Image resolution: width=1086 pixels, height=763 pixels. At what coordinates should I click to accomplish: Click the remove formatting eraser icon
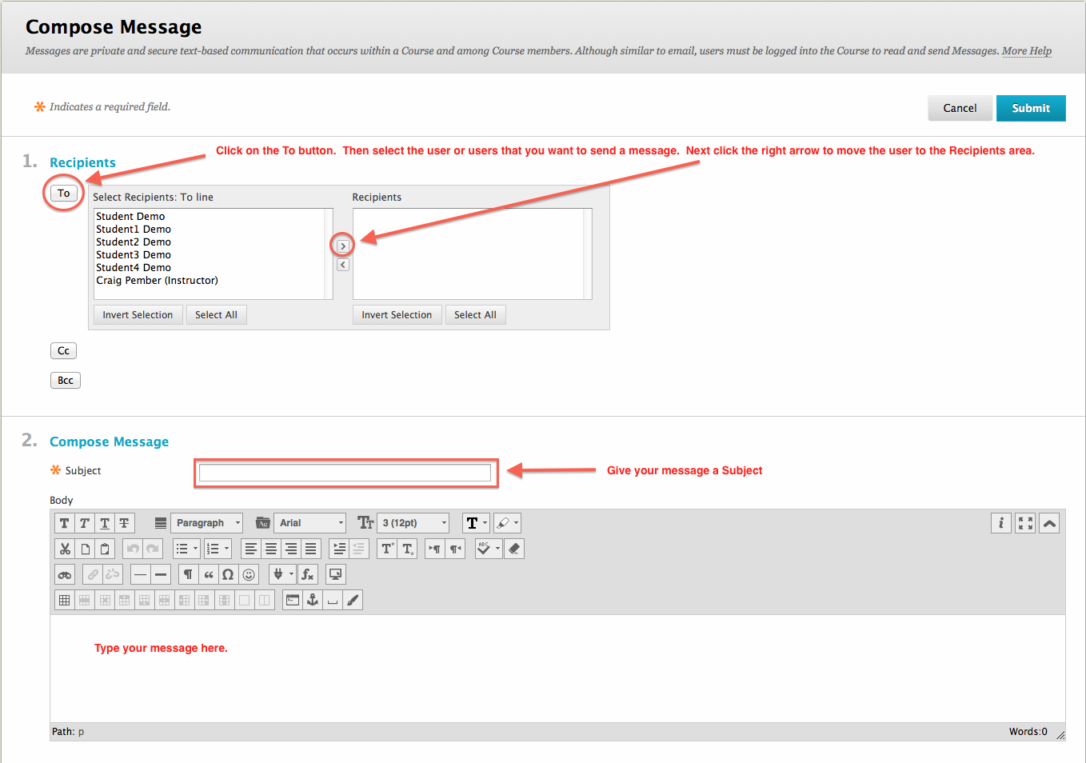click(x=514, y=549)
